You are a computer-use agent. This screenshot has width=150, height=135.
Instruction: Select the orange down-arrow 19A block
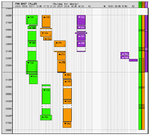click(x=48, y=39)
